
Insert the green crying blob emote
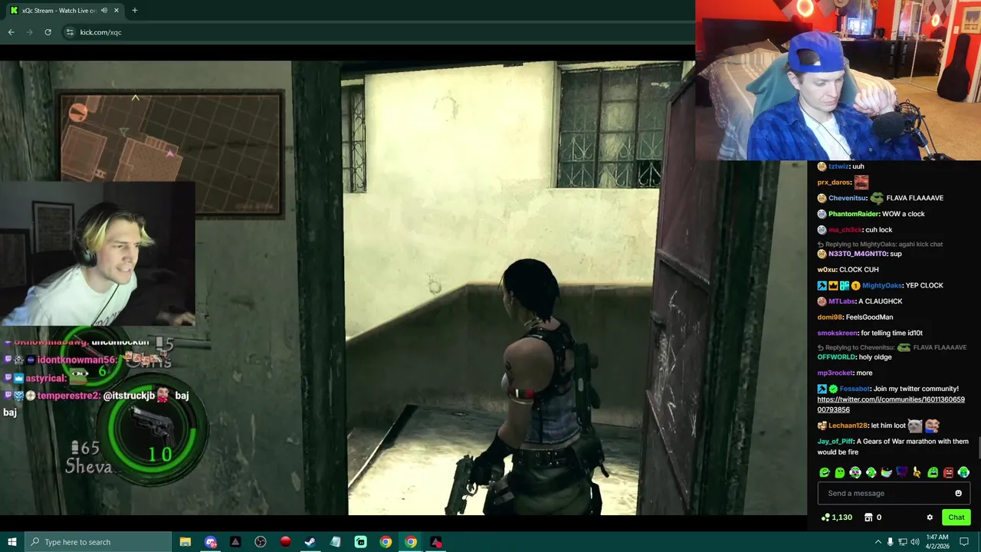pyautogui.click(x=933, y=473)
